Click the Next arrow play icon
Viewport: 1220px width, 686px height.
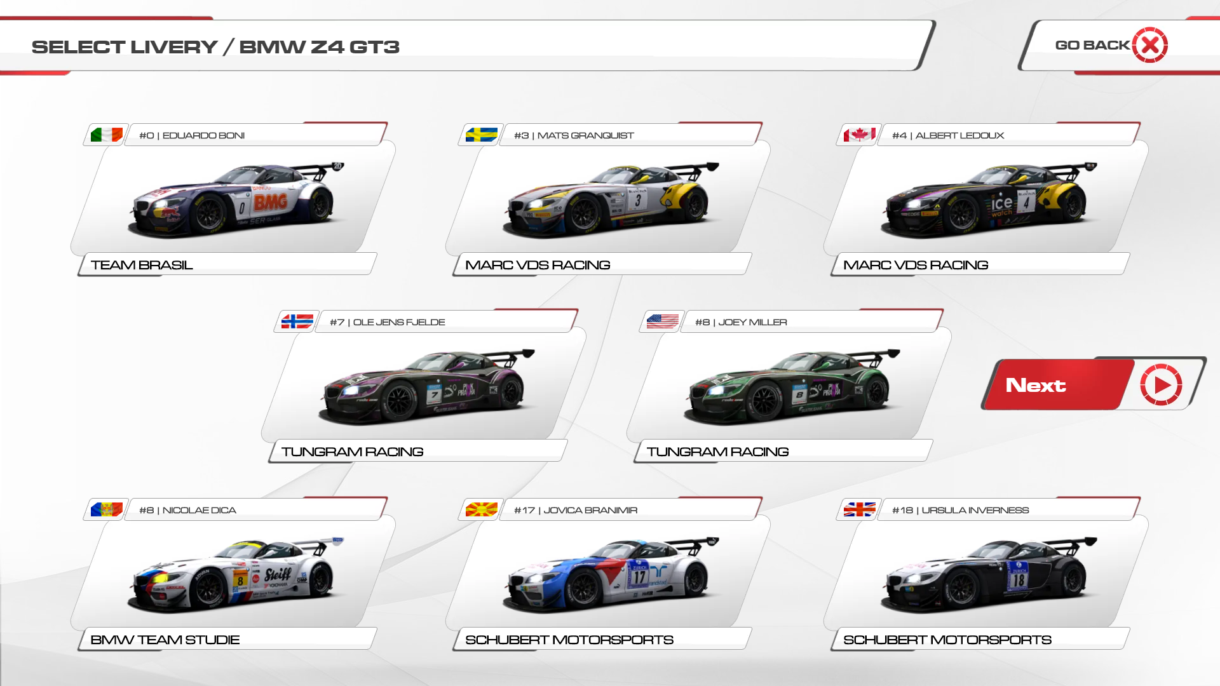click(x=1161, y=385)
